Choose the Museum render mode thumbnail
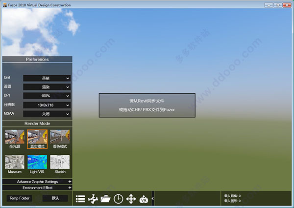This screenshot has width=294, height=208. click(x=14, y=162)
